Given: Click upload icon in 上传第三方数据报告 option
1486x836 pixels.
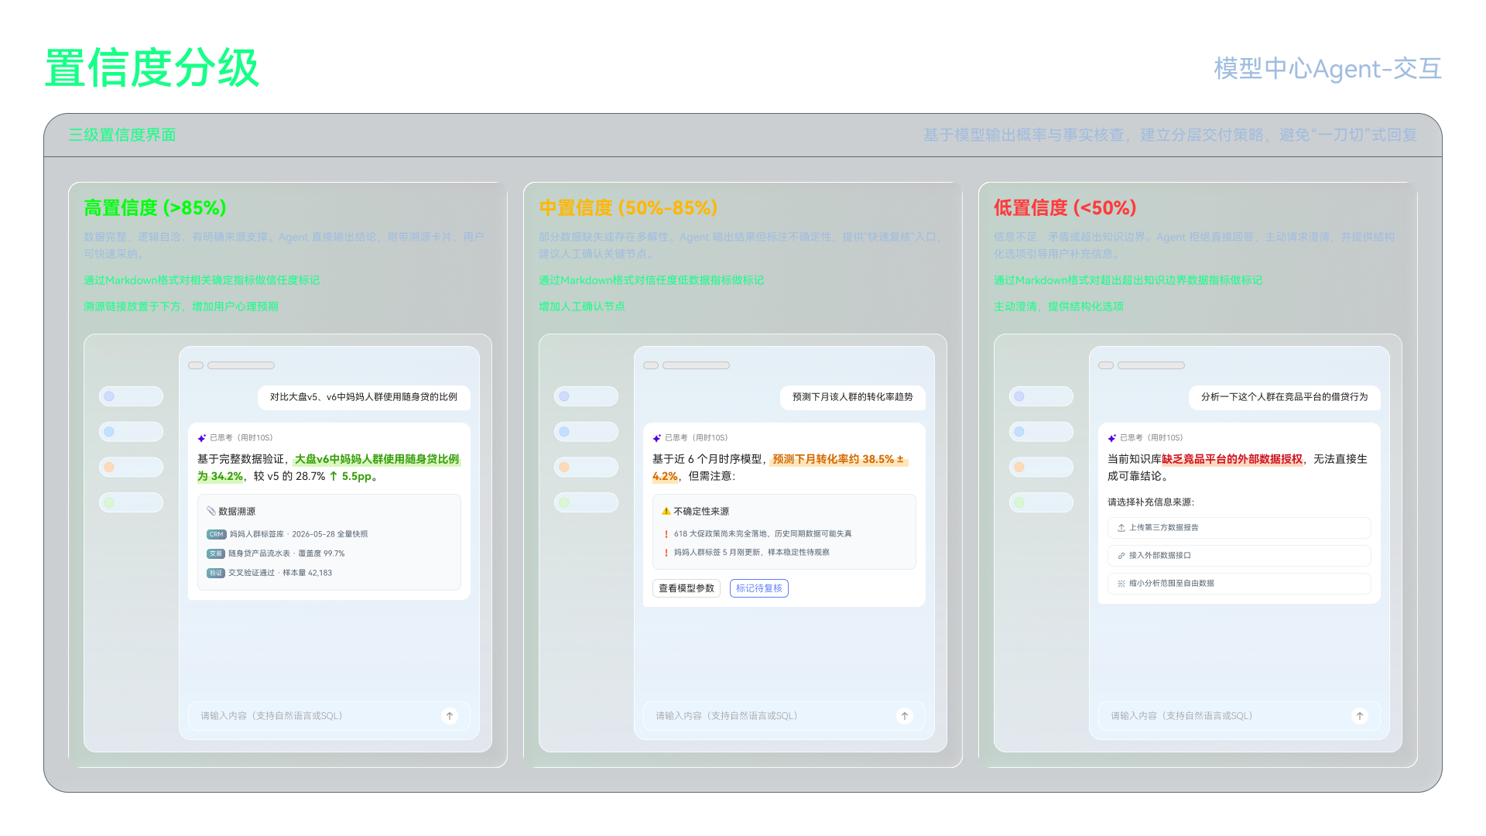Looking at the screenshot, I should coord(1121,528).
